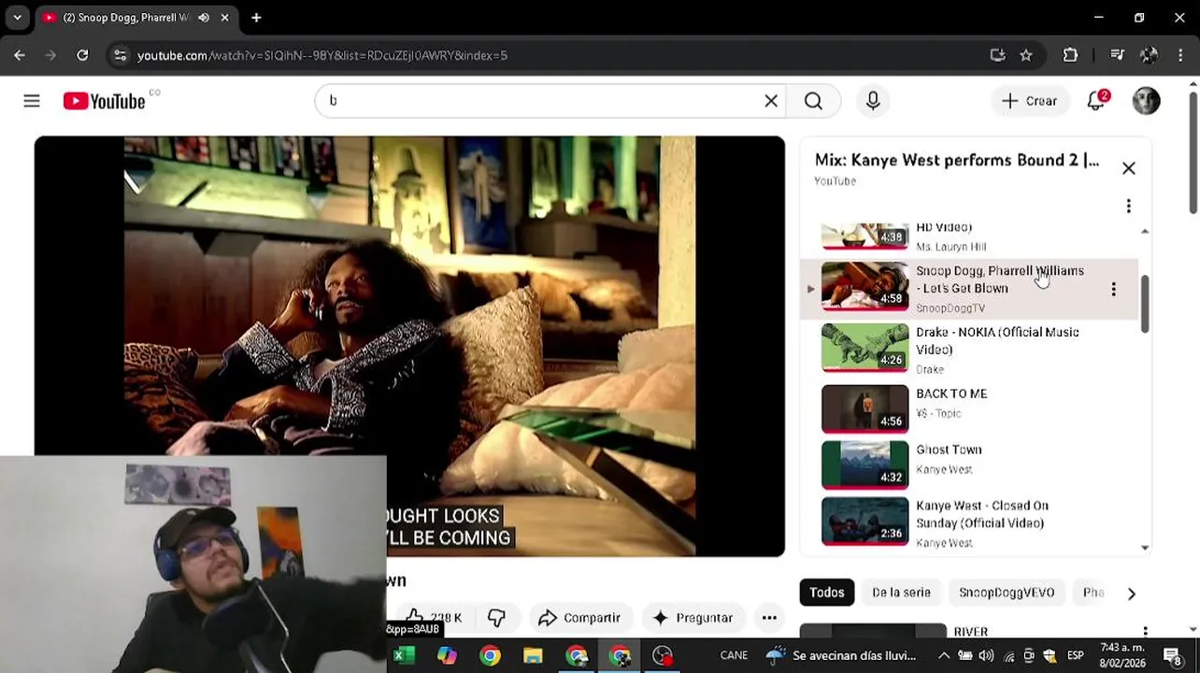Play Ghost Town thumbnail in playlist
The height and width of the screenshot is (673, 1200).
(864, 465)
